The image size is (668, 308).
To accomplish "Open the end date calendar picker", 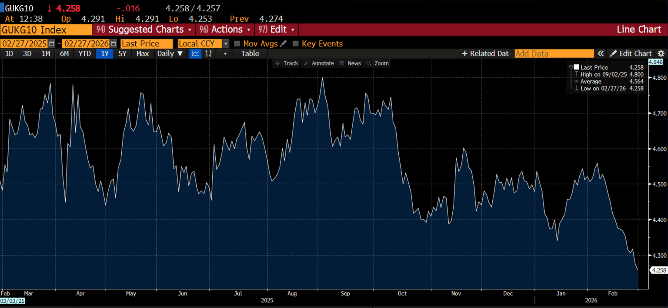I will pos(114,44).
